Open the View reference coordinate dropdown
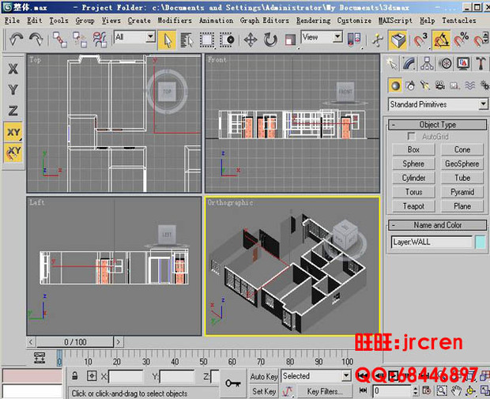The image size is (490, 399). pos(321,37)
